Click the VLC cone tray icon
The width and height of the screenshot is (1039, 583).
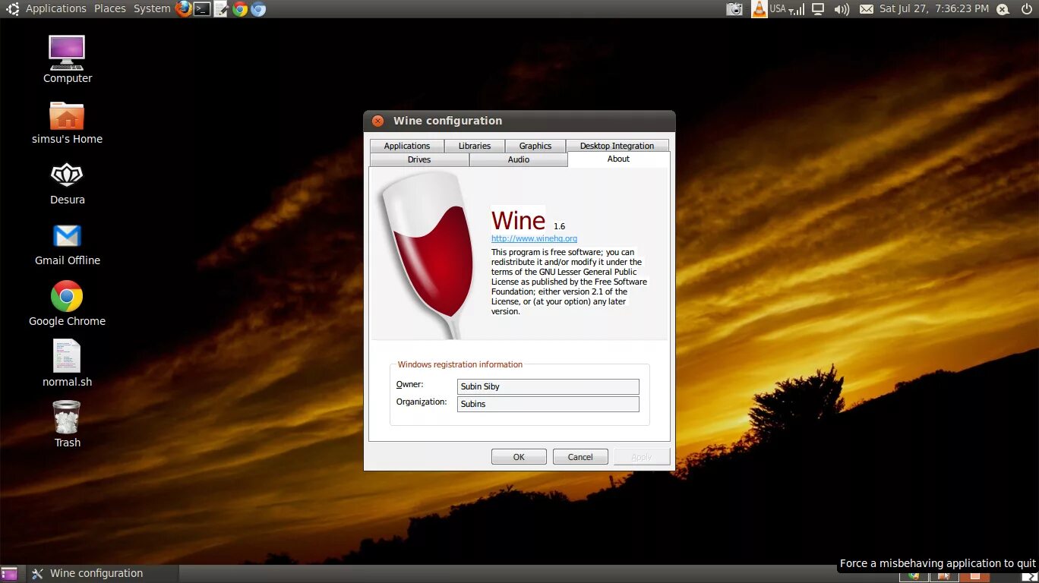759,9
